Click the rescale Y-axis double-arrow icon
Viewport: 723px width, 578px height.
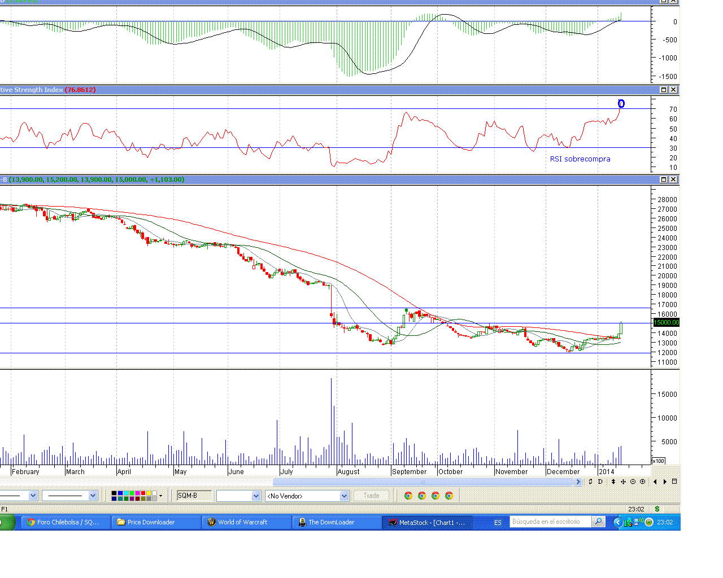(613, 481)
